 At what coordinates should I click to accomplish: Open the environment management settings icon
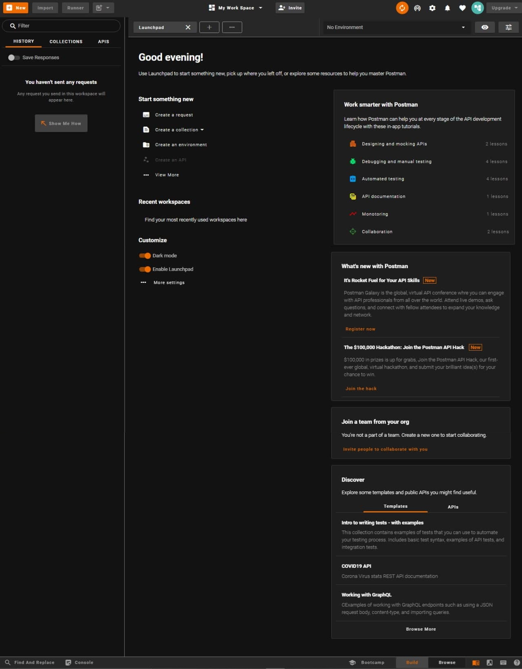509,27
